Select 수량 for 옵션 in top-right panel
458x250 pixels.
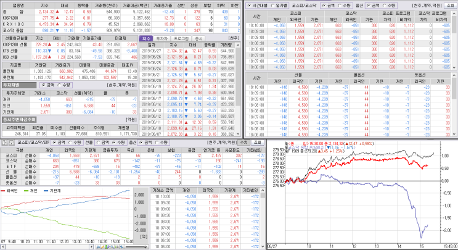pos(385,6)
